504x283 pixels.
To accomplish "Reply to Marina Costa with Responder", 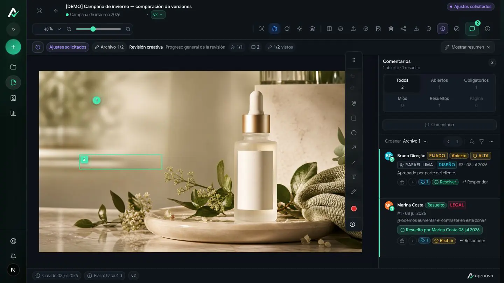I will [472, 241].
